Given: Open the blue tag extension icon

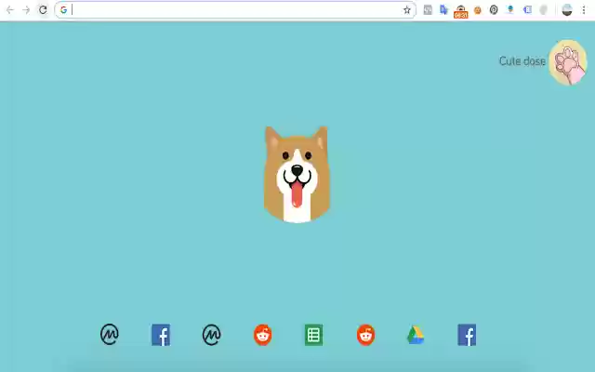Looking at the screenshot, I should pyautogui.click(x=527, y=10).
